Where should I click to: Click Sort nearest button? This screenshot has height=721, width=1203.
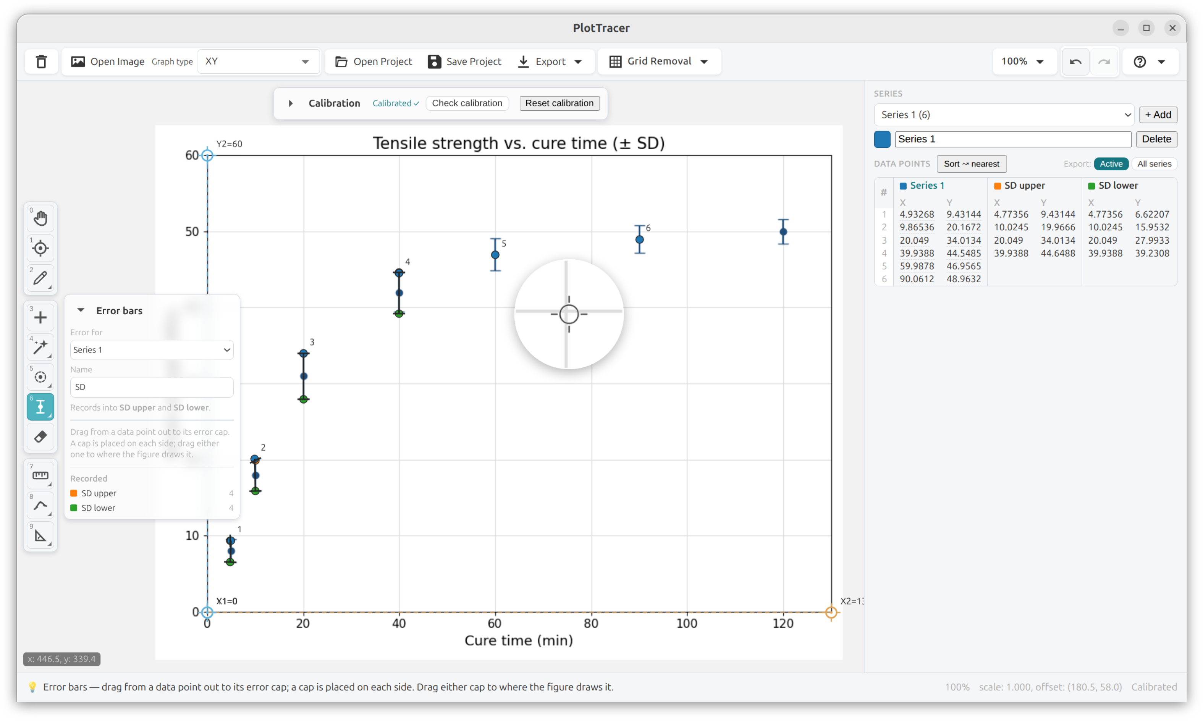pos(972,164)
